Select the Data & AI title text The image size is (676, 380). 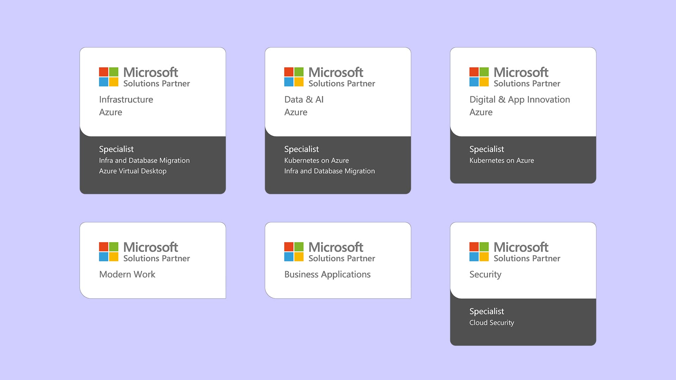(304, 100)
